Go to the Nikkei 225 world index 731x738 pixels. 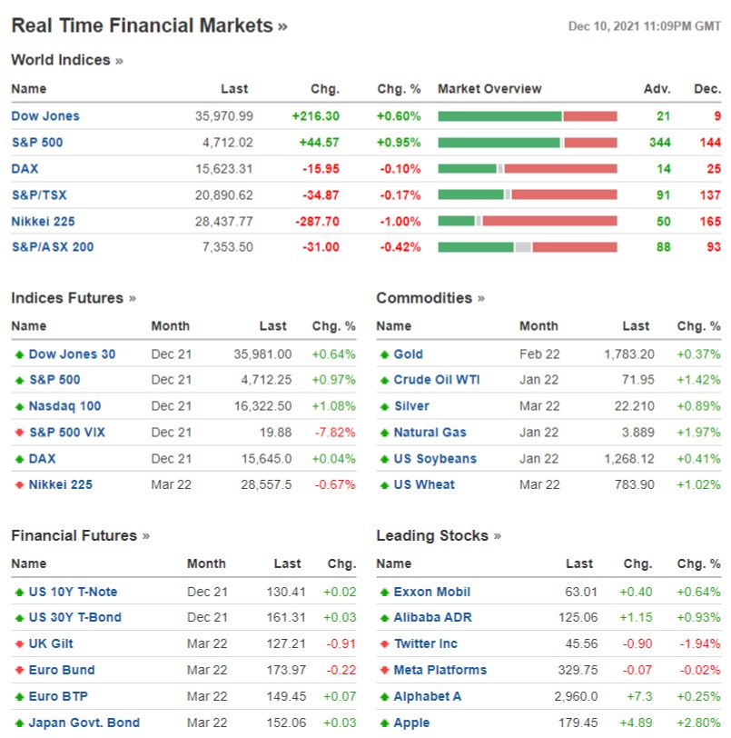tap(43, 222)
